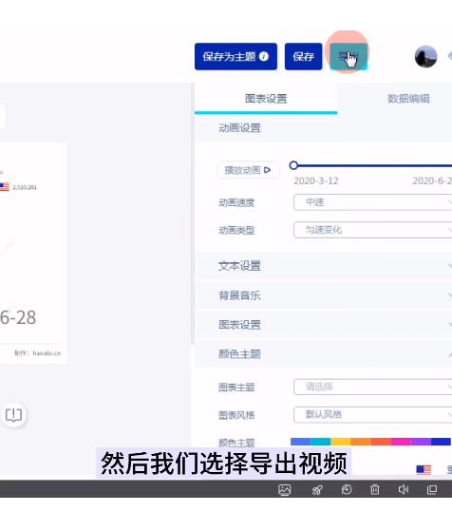Select the 图表设置 tab

[x=266, y=99]
